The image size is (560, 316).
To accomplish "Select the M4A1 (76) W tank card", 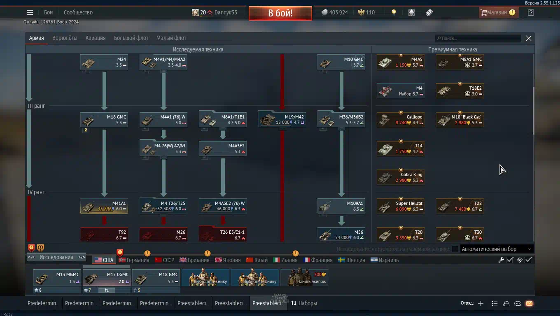I will pyautogui.click(x=163, y=119).
